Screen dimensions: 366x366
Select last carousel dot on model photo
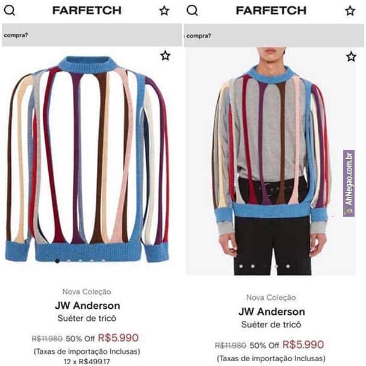[288, 266]
